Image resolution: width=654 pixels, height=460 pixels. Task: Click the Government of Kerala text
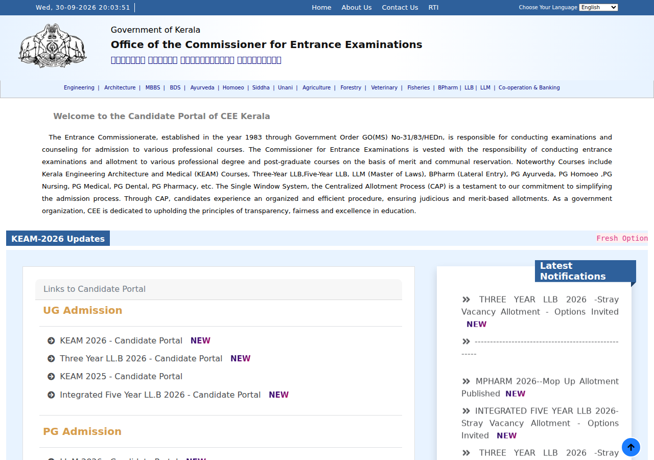pos(155,30)
